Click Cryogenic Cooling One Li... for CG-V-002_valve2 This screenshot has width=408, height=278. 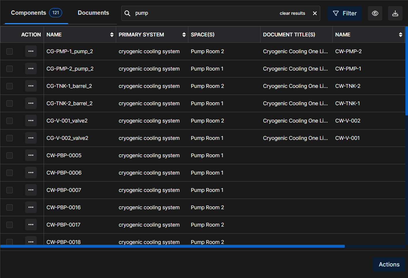[x=295, y=138]
